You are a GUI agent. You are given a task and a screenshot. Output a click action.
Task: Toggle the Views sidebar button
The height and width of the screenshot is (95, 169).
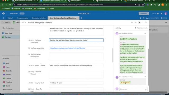click(6, 22)
